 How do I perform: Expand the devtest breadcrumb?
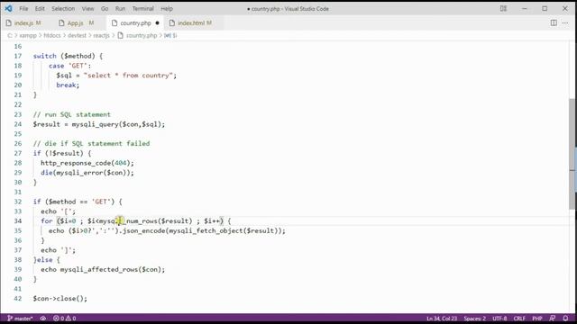click(x=77, y=35)
